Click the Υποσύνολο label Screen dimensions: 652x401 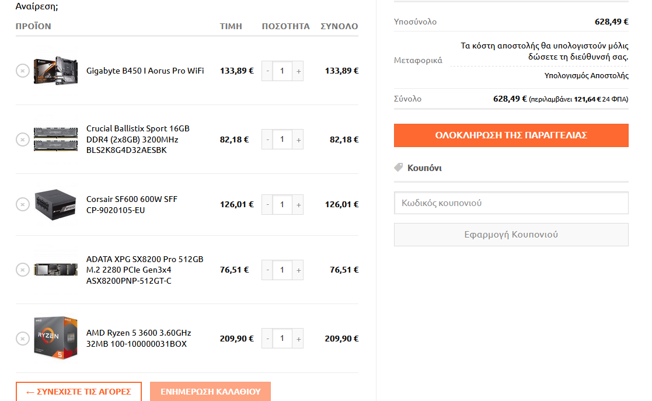[415, 22]
